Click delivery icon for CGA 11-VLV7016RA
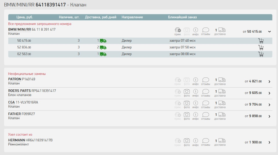Screen dimensions: 278x155 (x=222, y=103)
